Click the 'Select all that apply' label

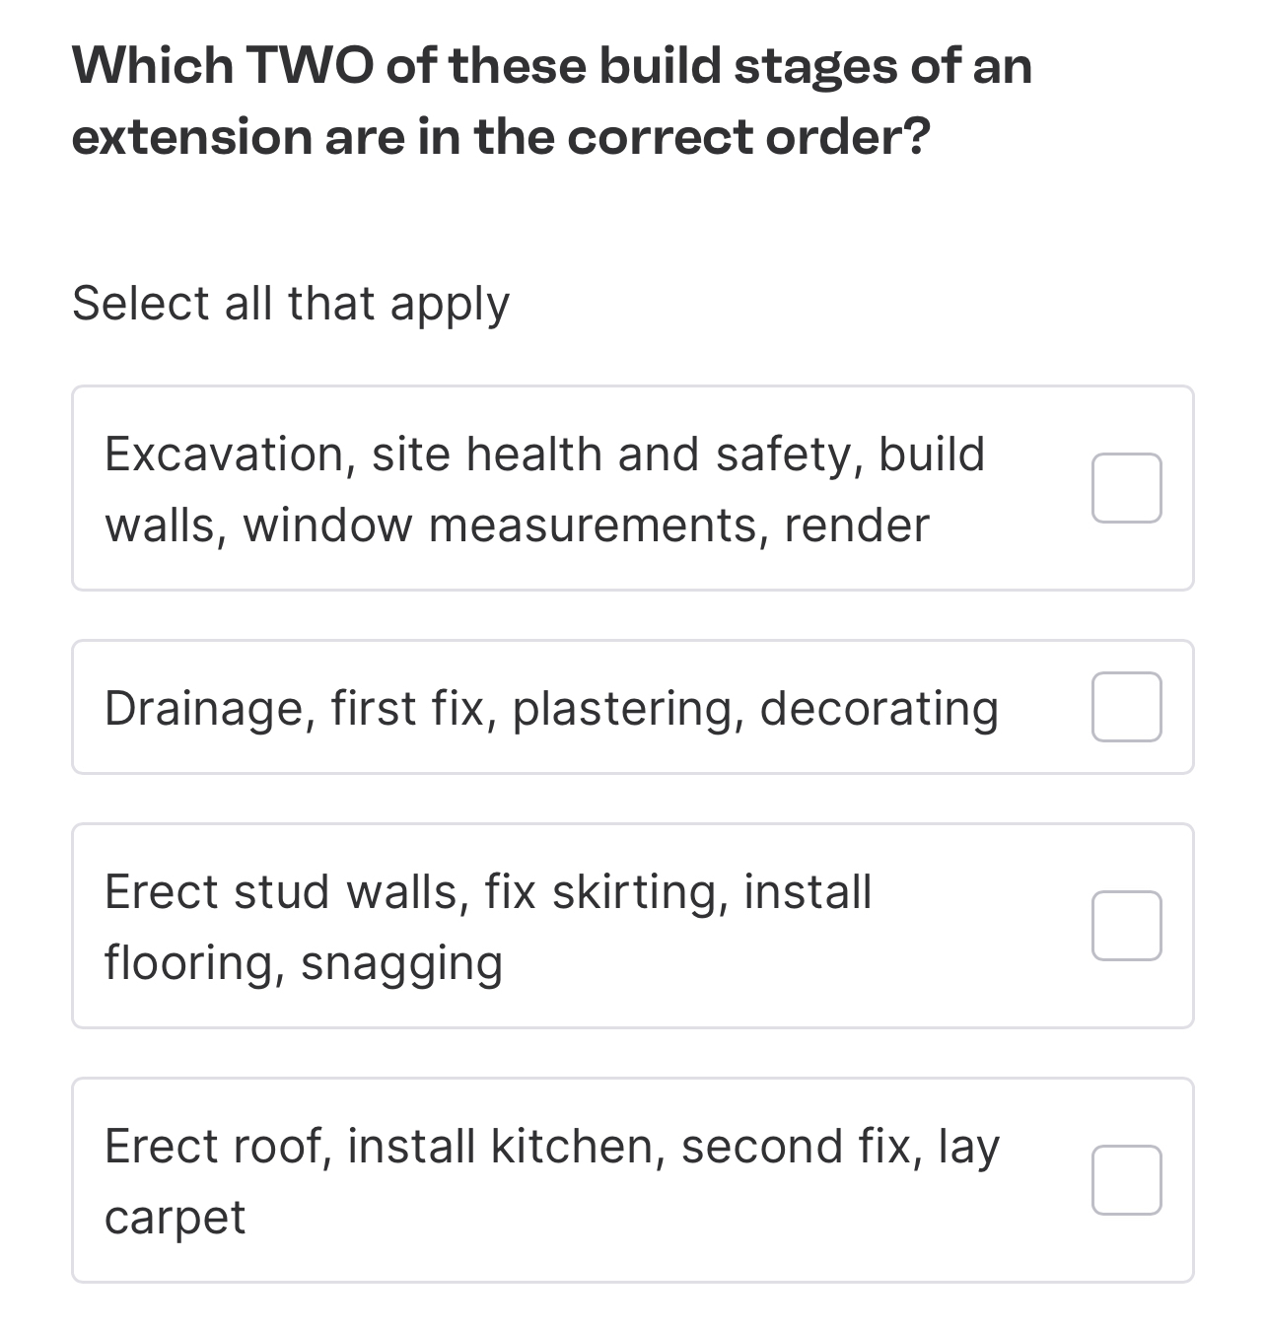pyautogui.click(x=292, y=304)
